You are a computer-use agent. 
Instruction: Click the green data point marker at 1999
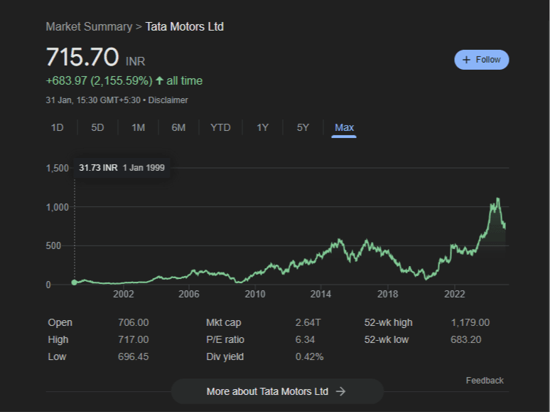(75, 282)
